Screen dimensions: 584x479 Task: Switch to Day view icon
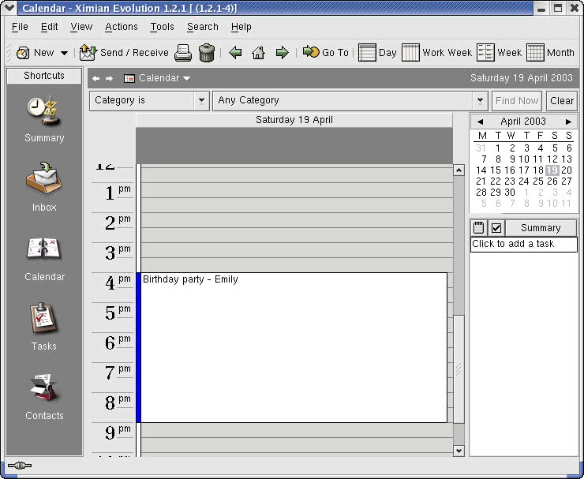367,53
